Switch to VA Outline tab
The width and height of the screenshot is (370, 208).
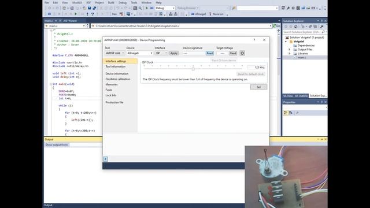pos(302,96)
